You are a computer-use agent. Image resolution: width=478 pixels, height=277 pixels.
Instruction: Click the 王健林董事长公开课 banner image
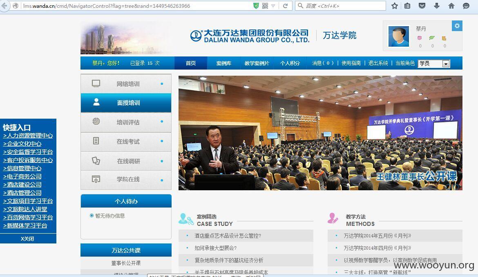pos(320,133)
